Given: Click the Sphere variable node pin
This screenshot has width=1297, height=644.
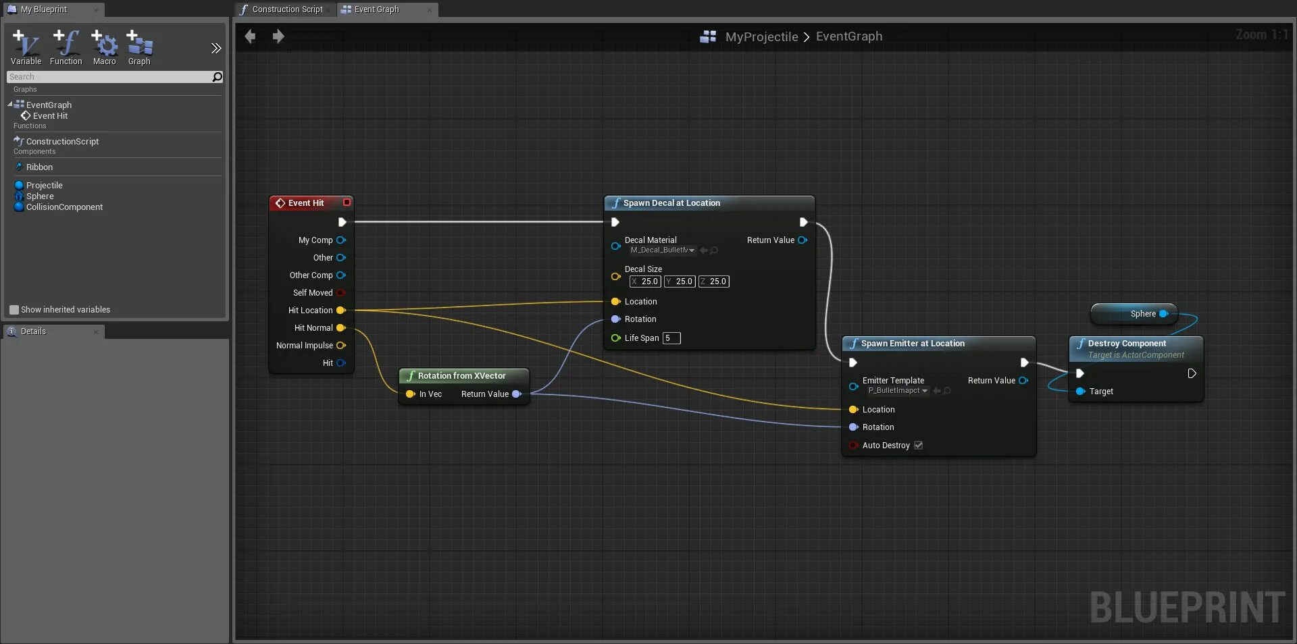Looking at the screenshot, I should point(1164,314).
